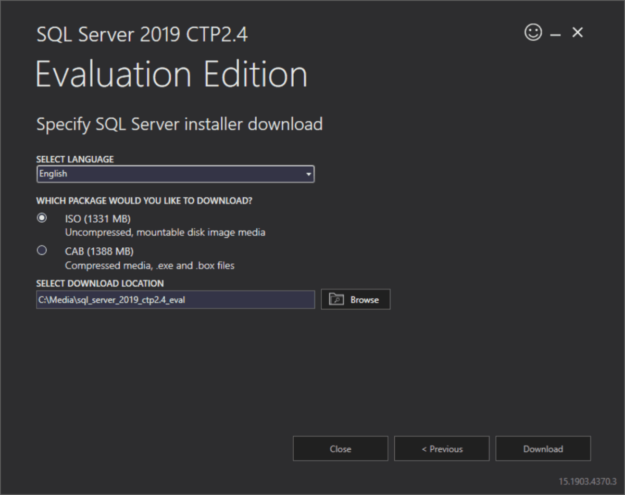Image resolution: width=625 pixels, height=495 pixels.
Task: Click the Specify SQL Server installer download heading
Action: point(179,124)
